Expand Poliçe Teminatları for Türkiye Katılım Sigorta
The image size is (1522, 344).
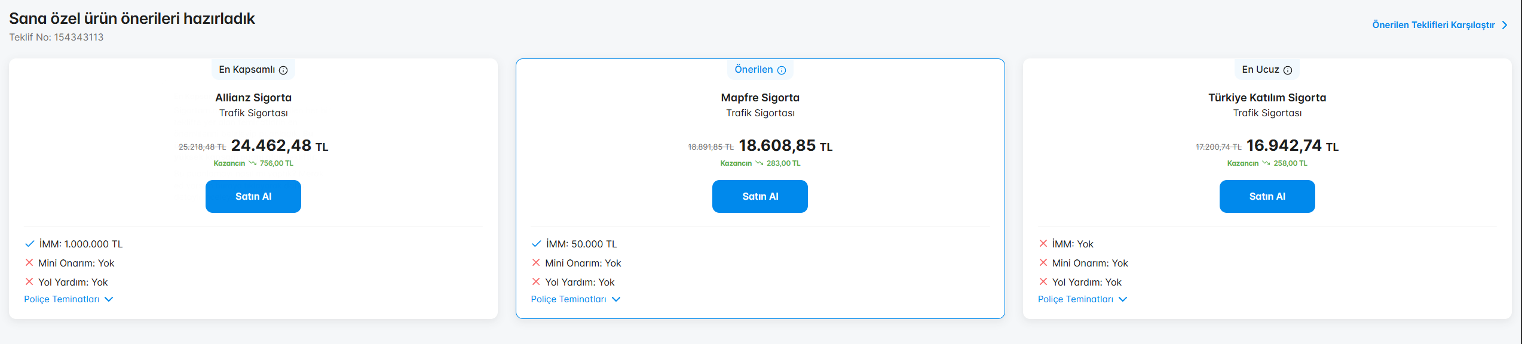[1082, 299]
